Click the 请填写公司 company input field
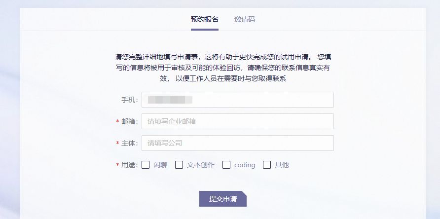Screen dimensions: 440x219 coord(237,143)
